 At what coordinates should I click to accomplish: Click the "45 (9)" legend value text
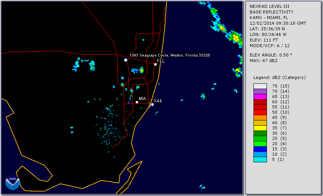tap(279, 118)
